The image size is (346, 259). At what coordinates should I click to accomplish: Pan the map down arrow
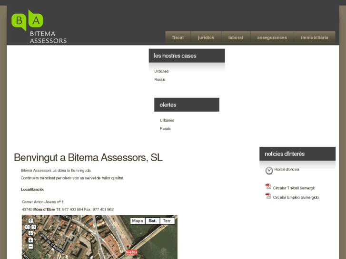30,233
